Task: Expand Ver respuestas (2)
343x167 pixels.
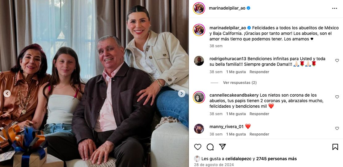Action: pyautogui.click(x=240, y=83)
